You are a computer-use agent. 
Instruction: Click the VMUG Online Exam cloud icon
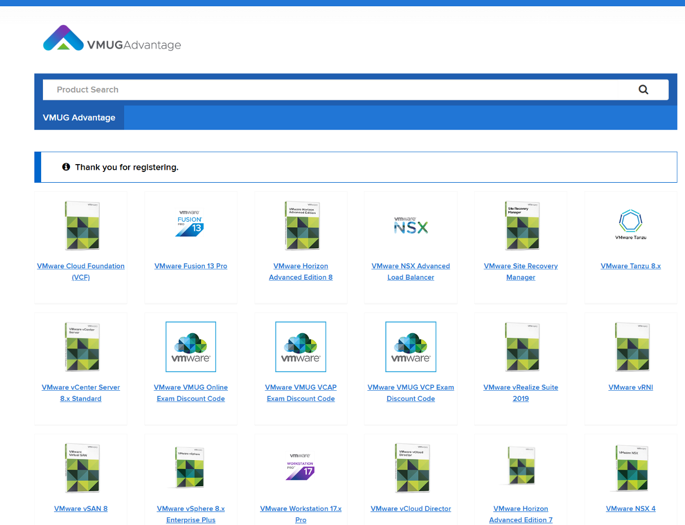pos(191,347)
